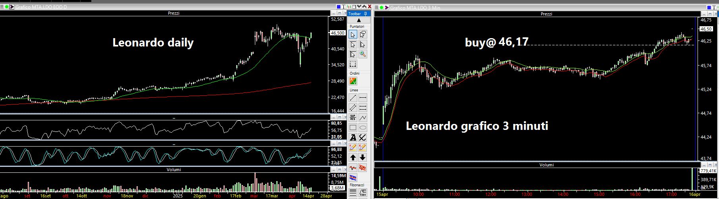Add Fibonacci horizontal retracement lines
This screenshot has height=199, width=719.
coord(353,193)
